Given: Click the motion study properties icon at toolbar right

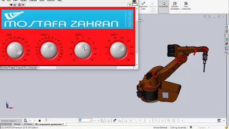Looking at the screenshot, I should (x=219, y=120).
